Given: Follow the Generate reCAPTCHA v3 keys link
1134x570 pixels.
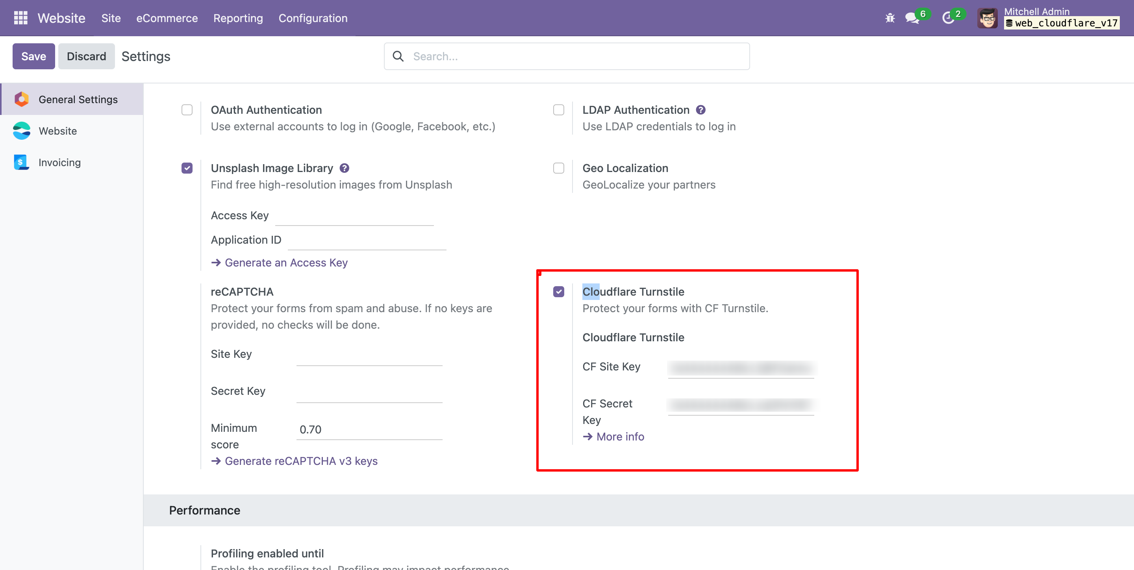Looking at the screenshot, I should [x=301, y=461].
